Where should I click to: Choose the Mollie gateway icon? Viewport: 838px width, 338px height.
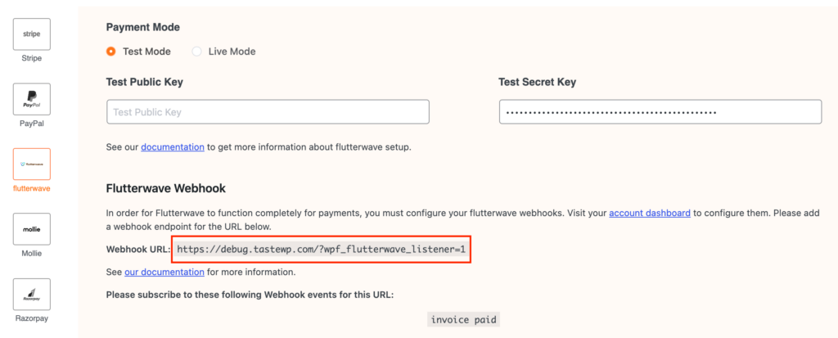pos(32,229)
